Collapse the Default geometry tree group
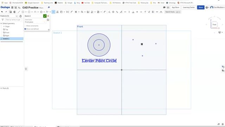Screen dimensions: 225x127 [1, 24]
